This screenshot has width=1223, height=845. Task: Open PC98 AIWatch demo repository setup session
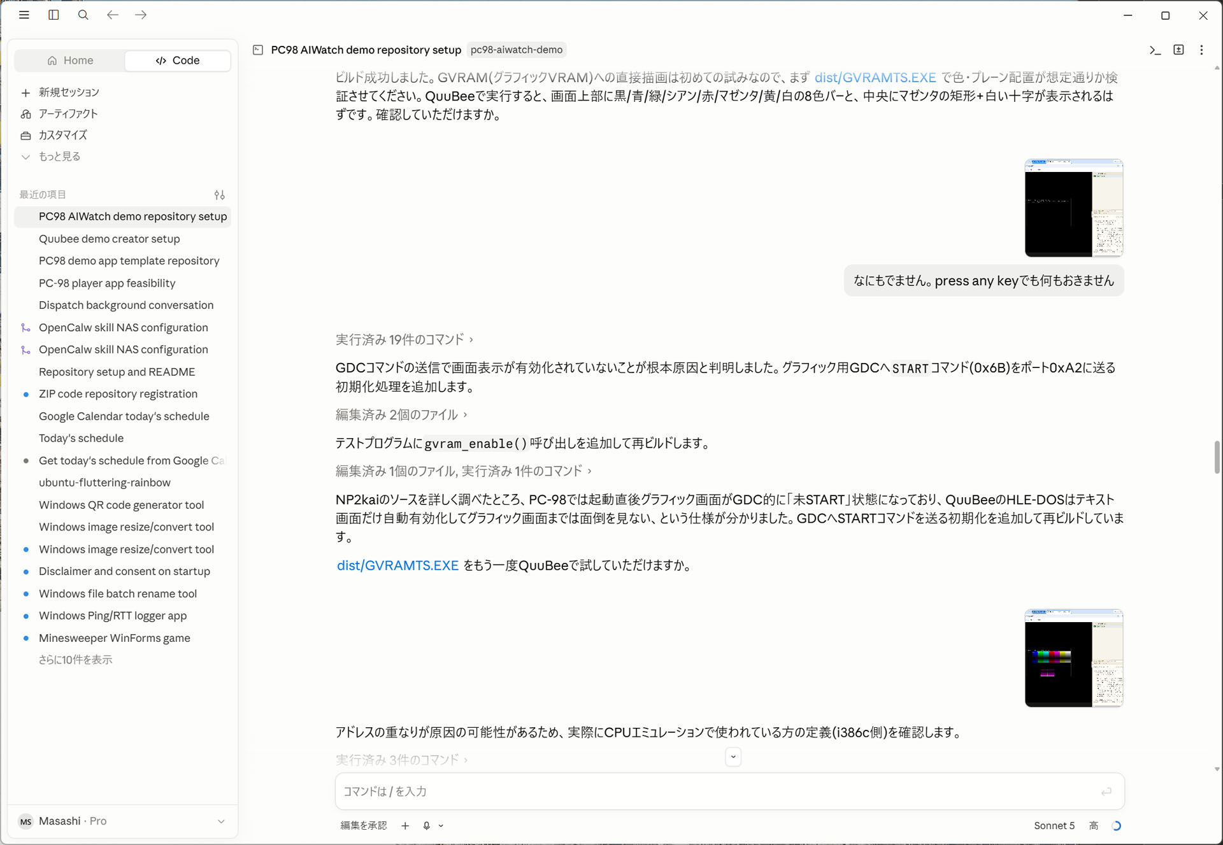(122, 217)
